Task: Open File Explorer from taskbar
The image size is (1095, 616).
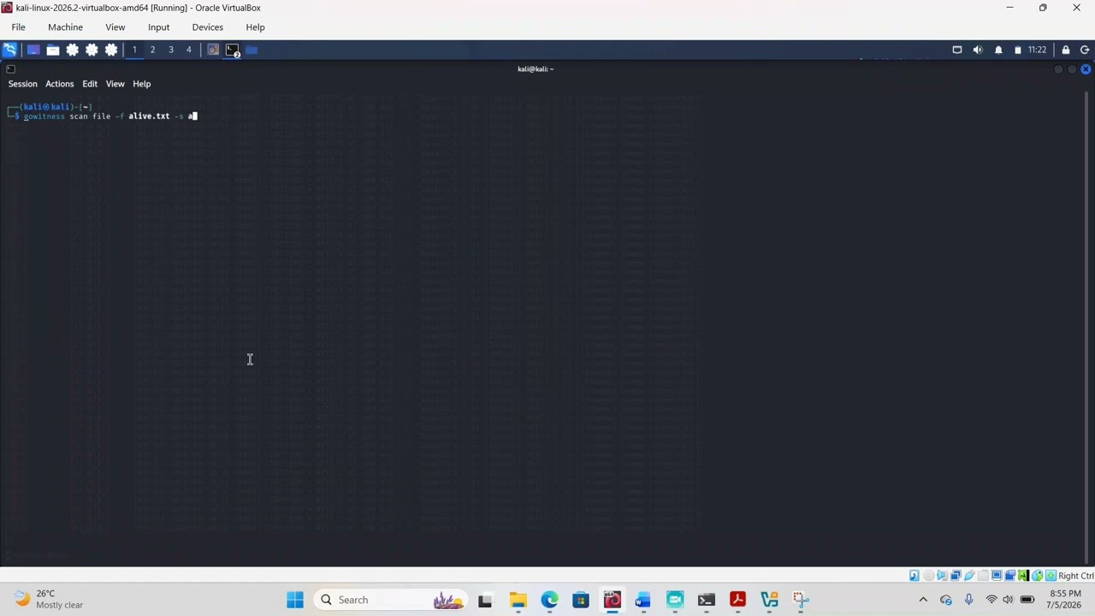Action: (x=518, y=600)
